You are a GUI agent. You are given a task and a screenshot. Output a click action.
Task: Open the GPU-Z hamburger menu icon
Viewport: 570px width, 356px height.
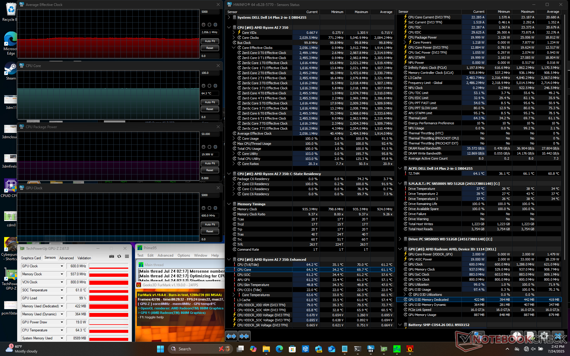pyautogui.click(x=127, y=256)
